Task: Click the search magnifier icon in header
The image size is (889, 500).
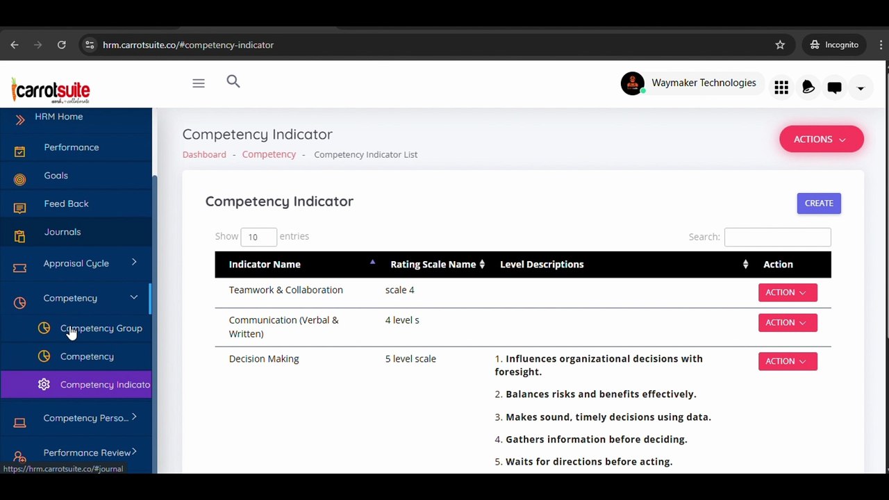Action: tap(233, 82)
